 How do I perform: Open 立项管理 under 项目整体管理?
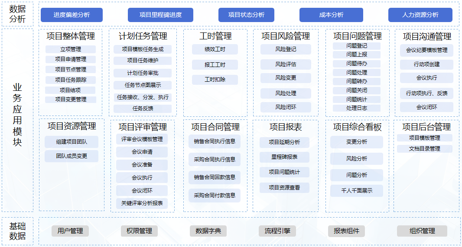pos(71,49)
